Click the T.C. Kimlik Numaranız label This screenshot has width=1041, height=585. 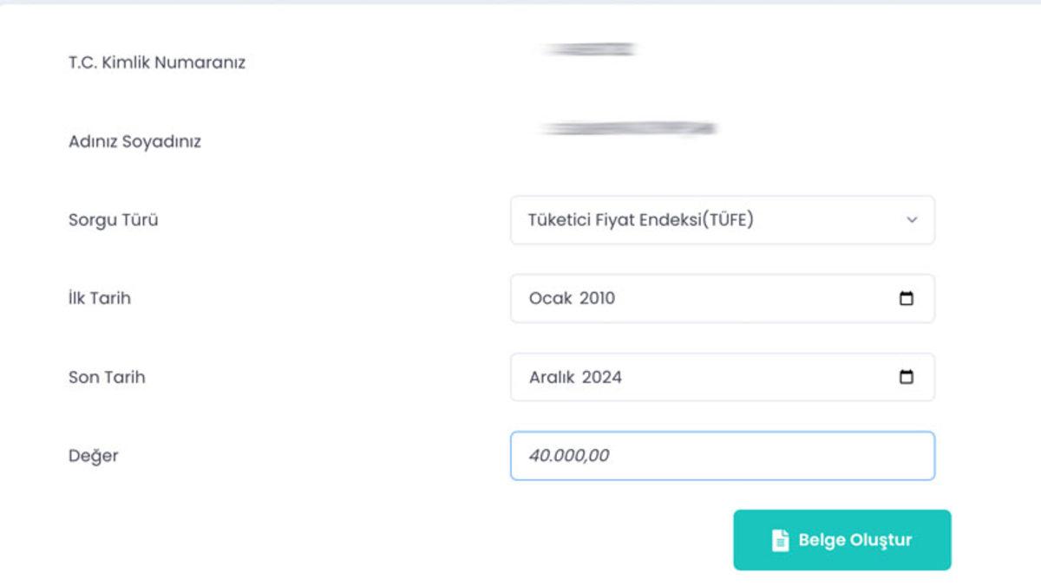pos(157,63)
